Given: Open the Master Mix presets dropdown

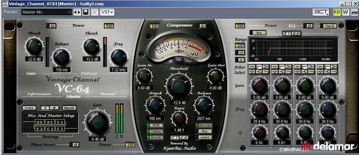Looking at the screenshot, I should 46,12.
